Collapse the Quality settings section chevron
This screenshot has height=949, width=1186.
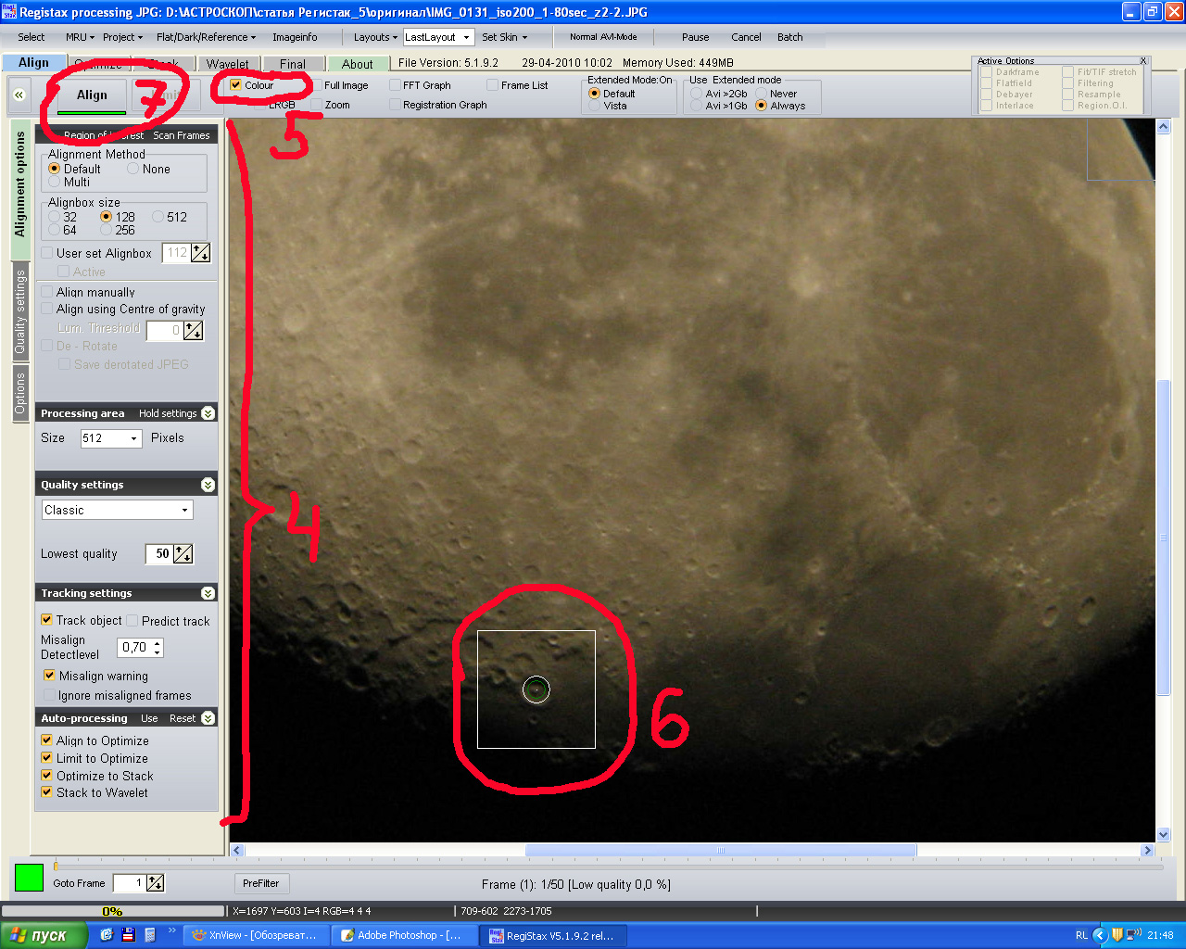208,485
